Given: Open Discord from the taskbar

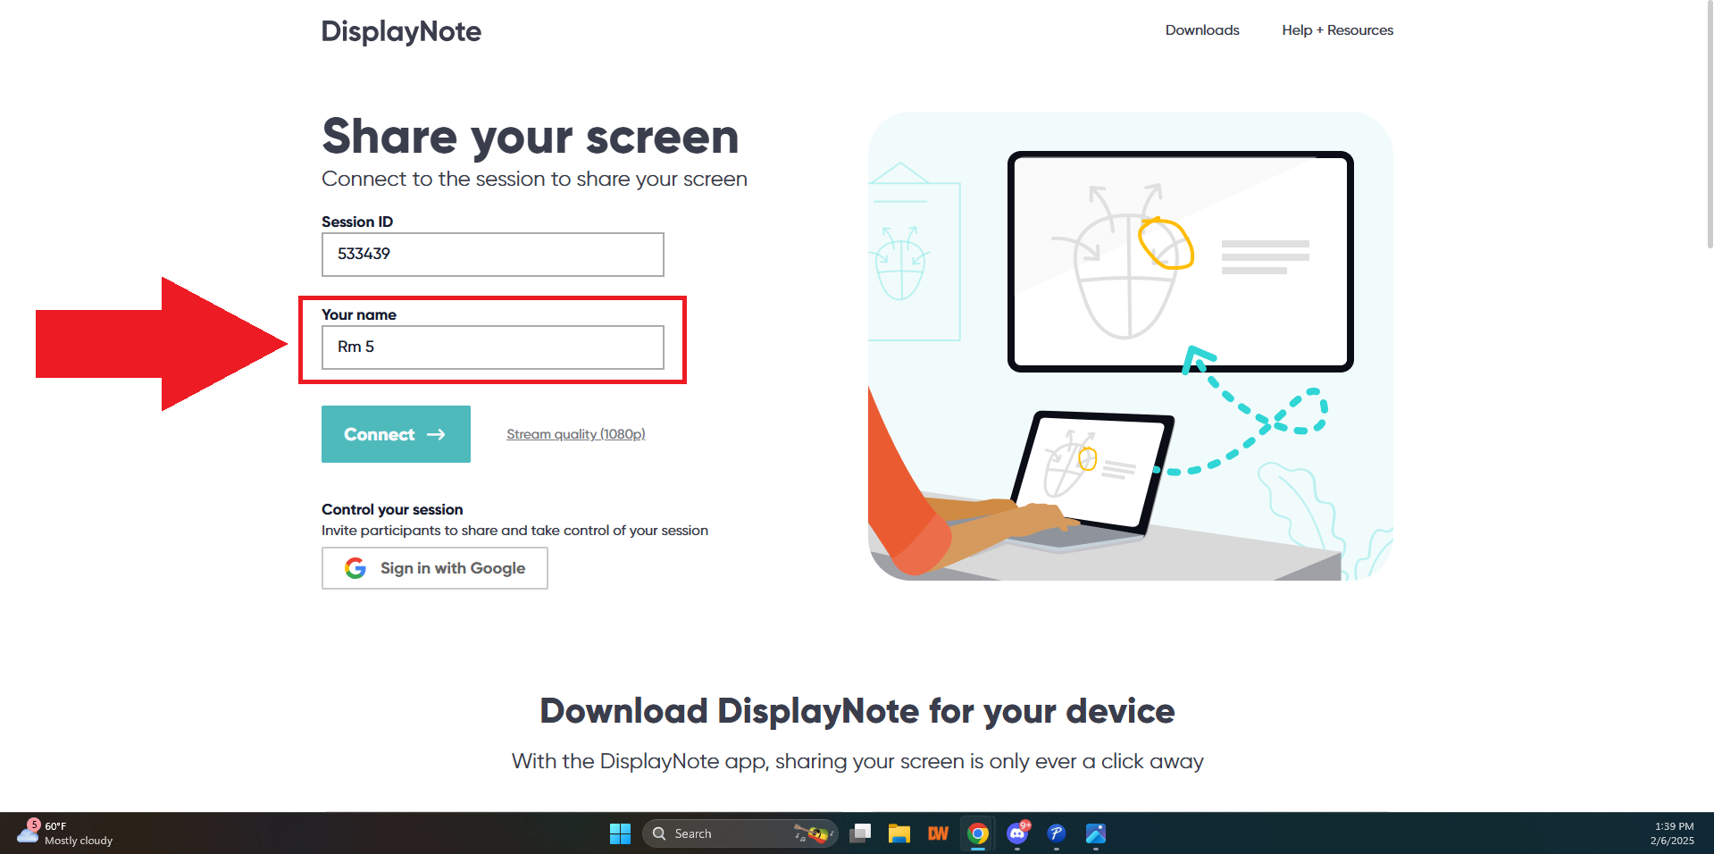Looking at the screenshot, I should click(1017, 833).
